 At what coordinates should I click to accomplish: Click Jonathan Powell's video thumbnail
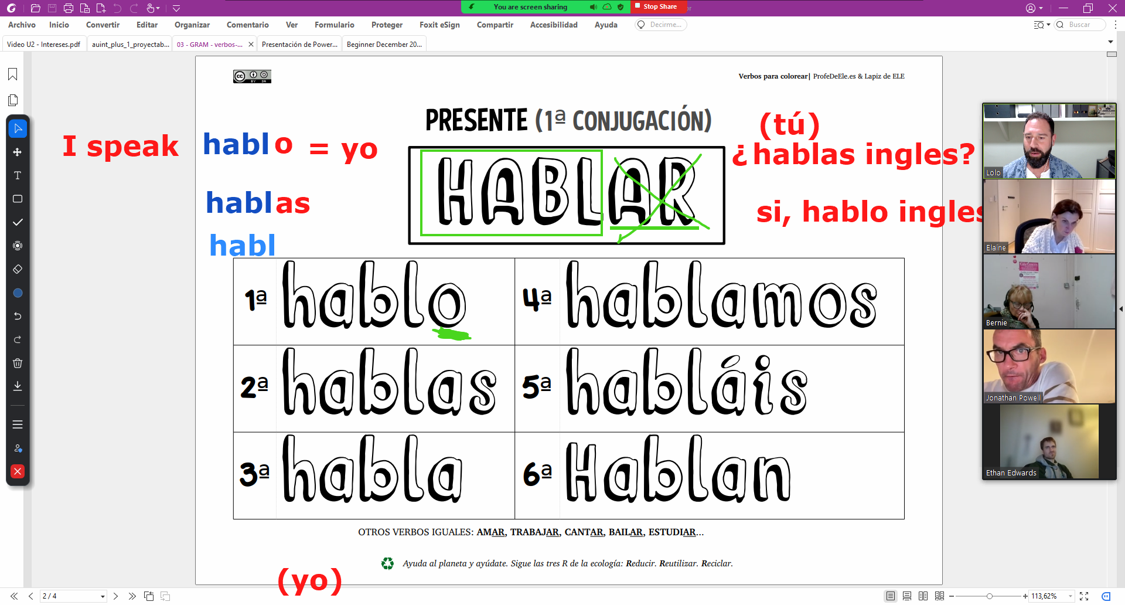coord(1049,366)
